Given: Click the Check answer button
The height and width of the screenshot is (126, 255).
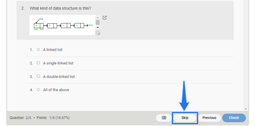Looking at the screenshot, I should coord(234,118).
